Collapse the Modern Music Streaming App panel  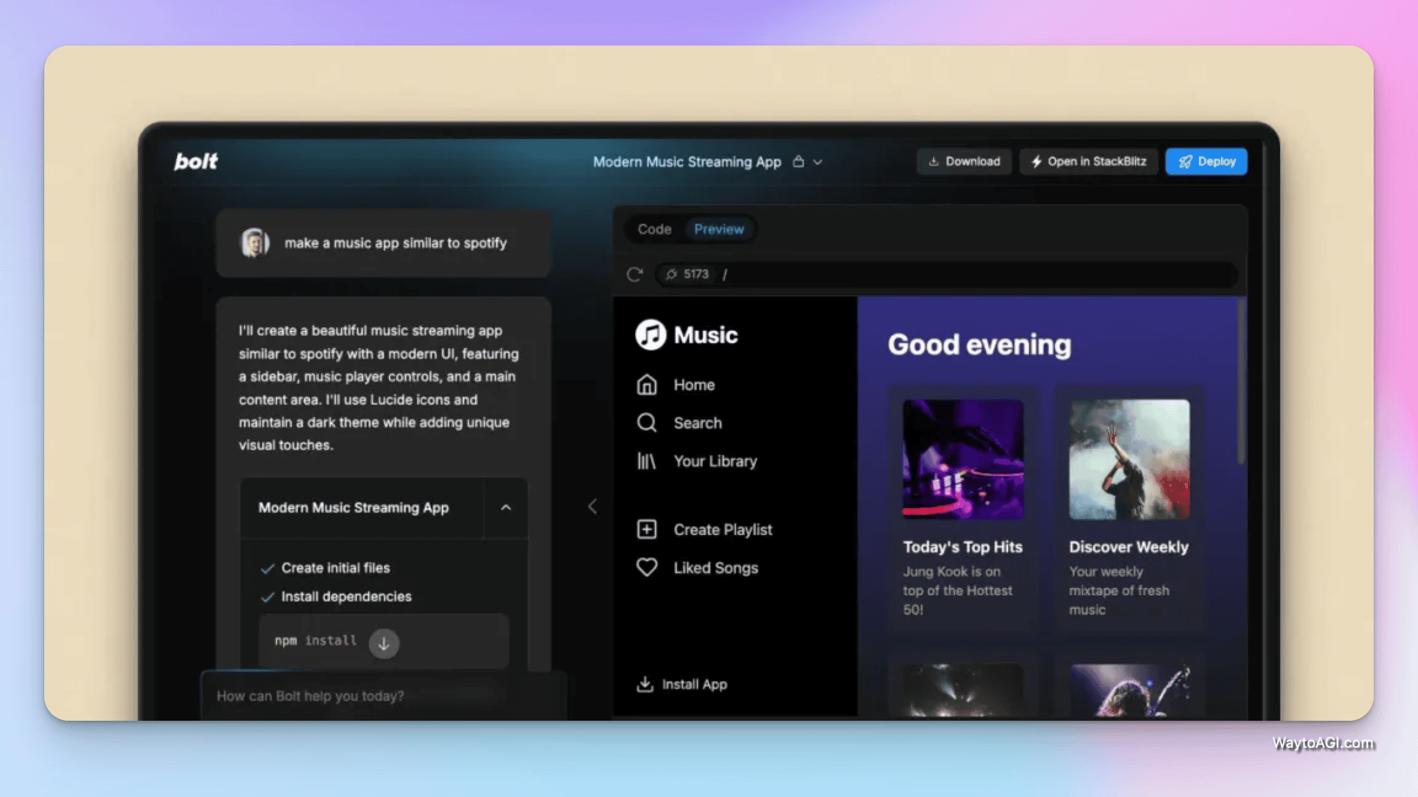click(x=506, y=507)
